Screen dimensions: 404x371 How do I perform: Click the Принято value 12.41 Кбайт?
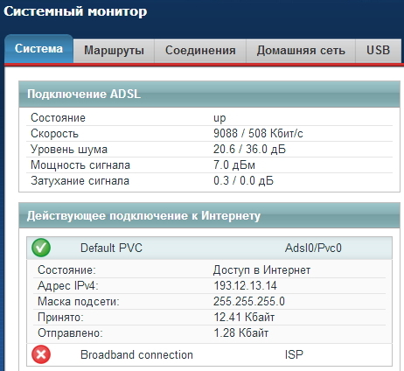pyautogui.click(x=244, y=317)
